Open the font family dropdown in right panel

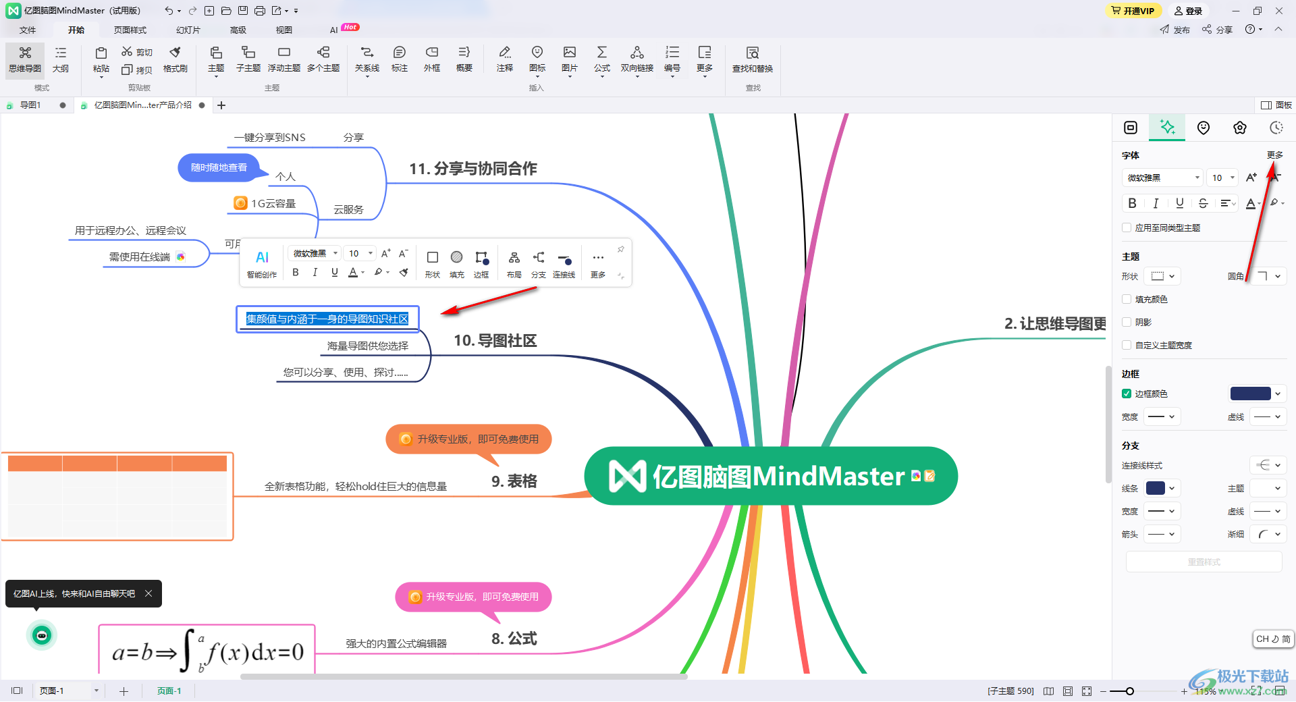pyautogui.click(x=1162, y=178)
